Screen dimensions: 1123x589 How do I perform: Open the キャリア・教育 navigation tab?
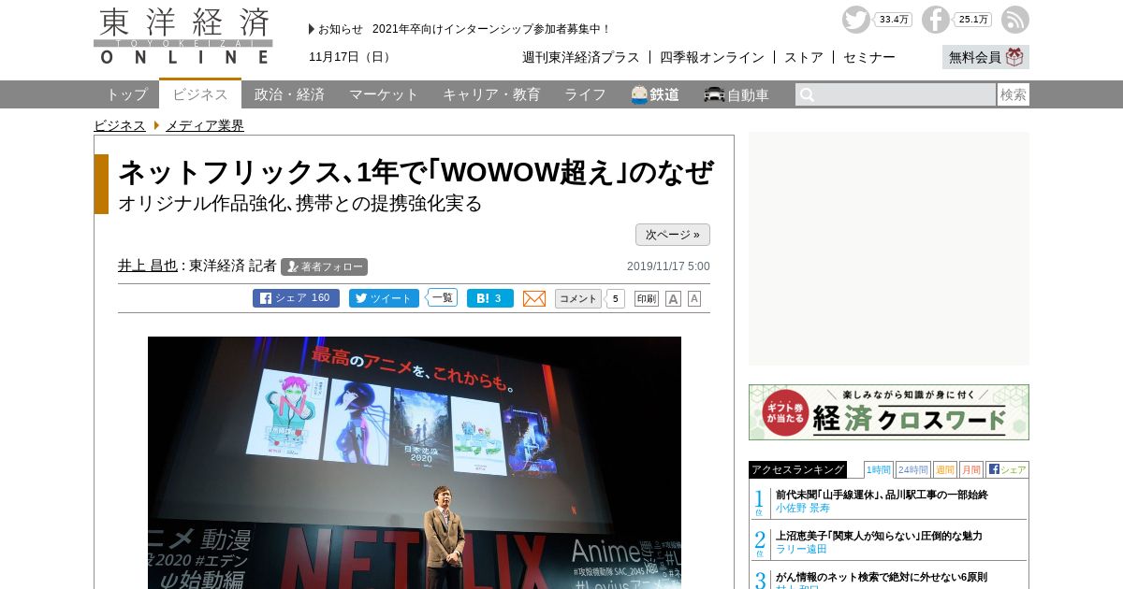click(491, 94)
